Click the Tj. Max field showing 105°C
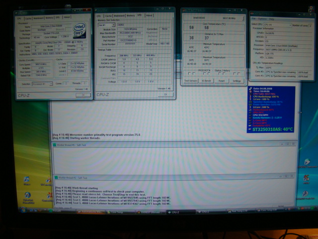The height and width of the screenshot is (239, 318). [x=288, y=68]
